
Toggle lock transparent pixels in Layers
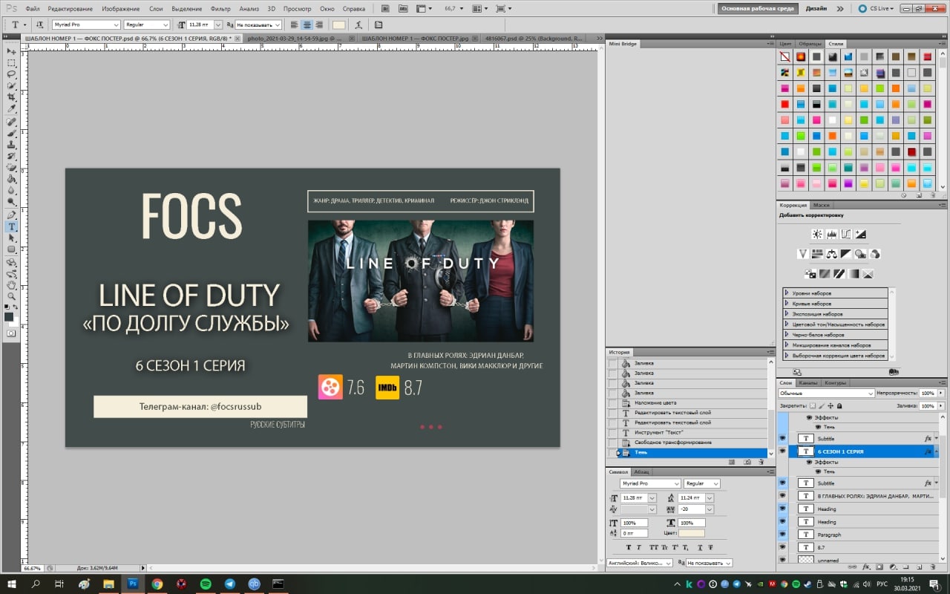click(813, 406)
